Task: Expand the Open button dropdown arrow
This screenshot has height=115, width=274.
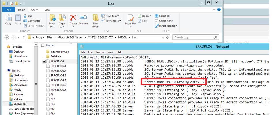Action: tap(150, 16)
